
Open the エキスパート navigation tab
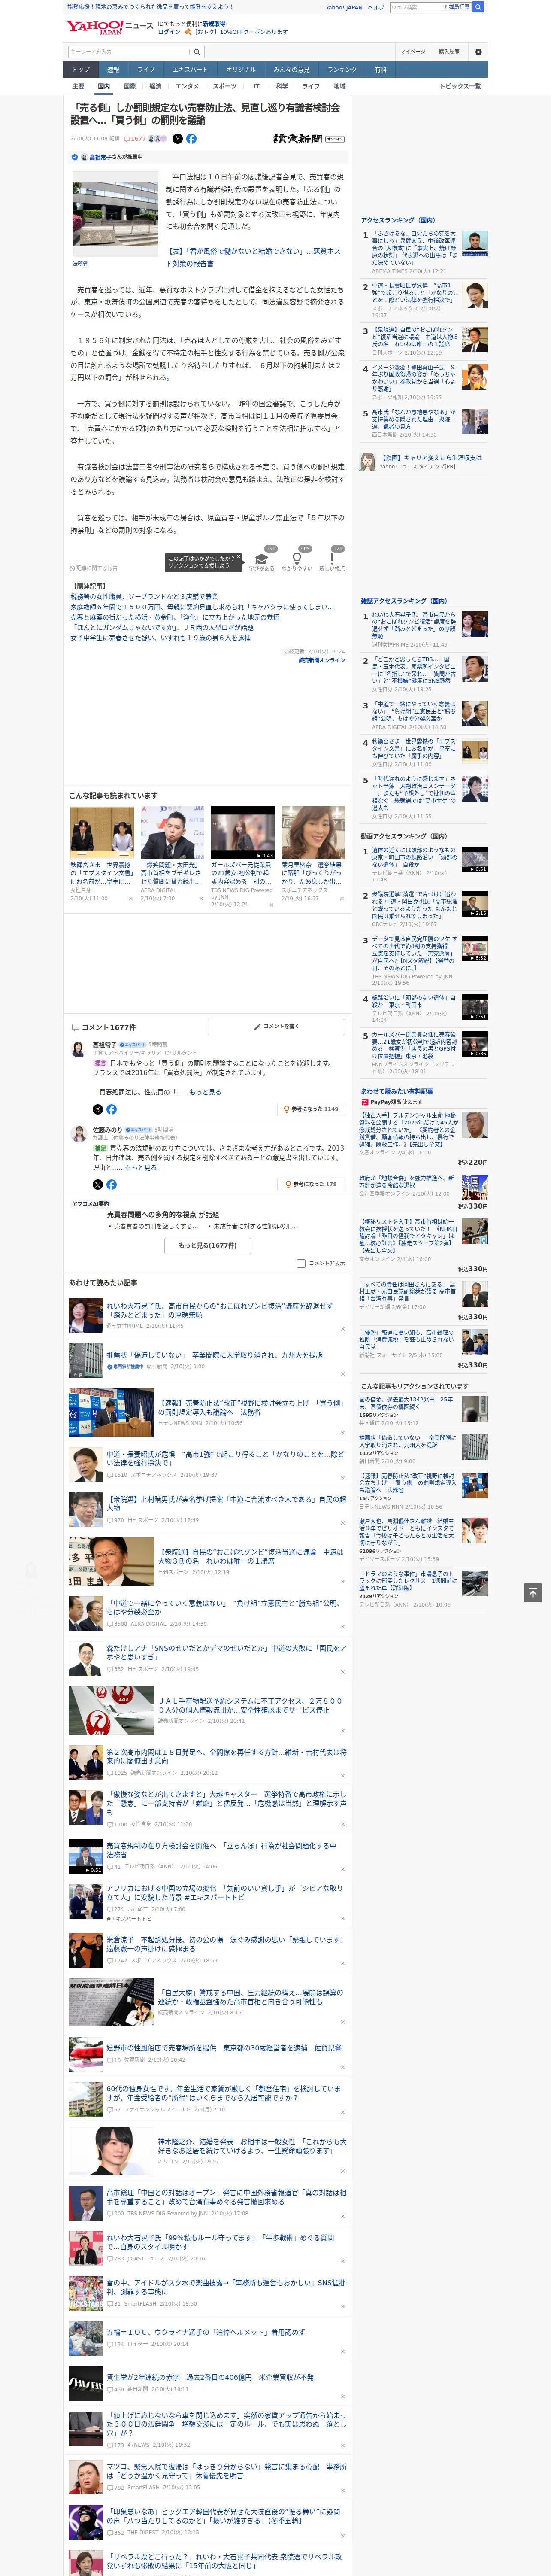pyautogui.click(x=190, y=70)
